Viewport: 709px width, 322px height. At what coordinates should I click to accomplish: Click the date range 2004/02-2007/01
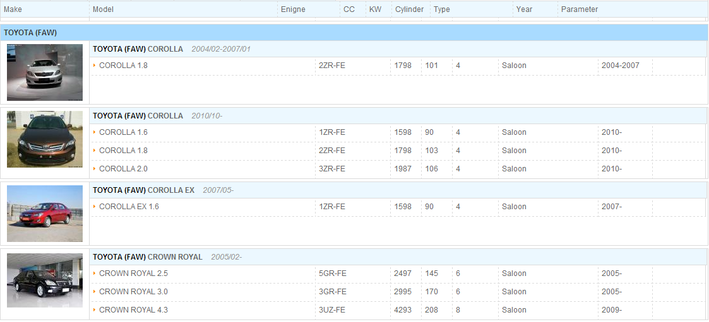point(221,49)
